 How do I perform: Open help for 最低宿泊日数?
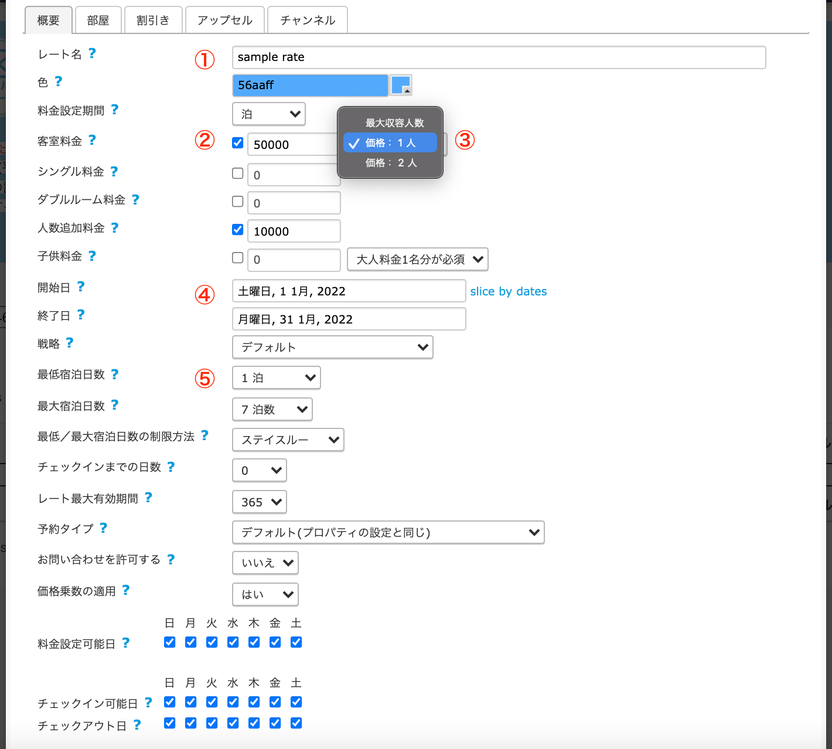pos(115,374)
